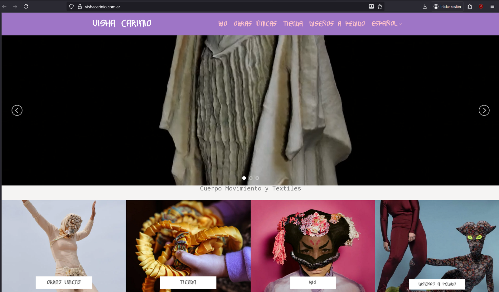Viewport: 499px width, 292px height.
Task: Open the Bio page from navigation menu
Action: click(223, 24)
